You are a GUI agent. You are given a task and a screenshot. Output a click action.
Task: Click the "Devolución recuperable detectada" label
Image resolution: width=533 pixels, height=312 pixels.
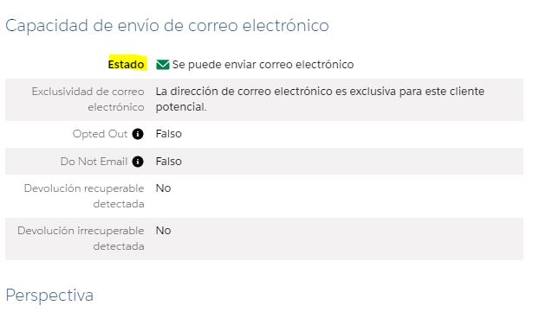84,196
